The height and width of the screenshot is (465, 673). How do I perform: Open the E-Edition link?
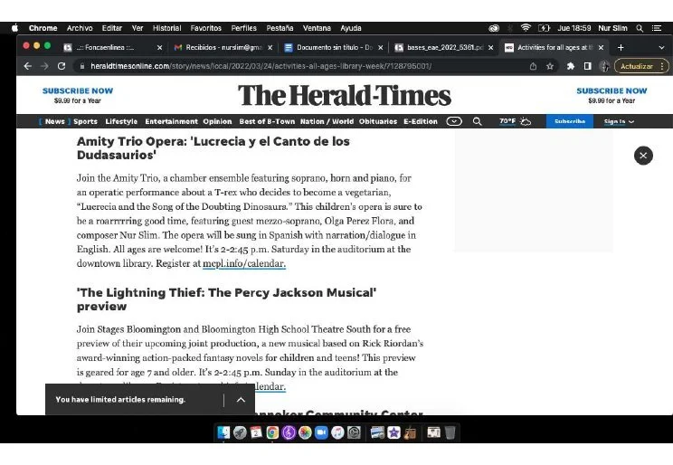click(421, 121)
